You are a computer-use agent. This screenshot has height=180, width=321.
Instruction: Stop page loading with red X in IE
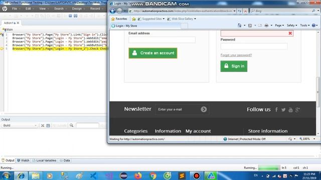(245, 11)
